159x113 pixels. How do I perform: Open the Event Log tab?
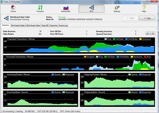click(x=63, y=25)
